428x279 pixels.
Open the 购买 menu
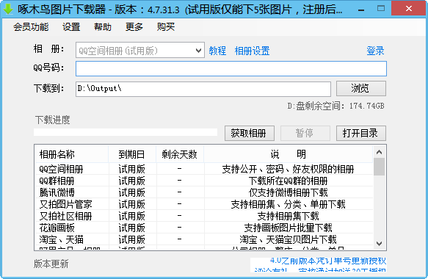166,26
